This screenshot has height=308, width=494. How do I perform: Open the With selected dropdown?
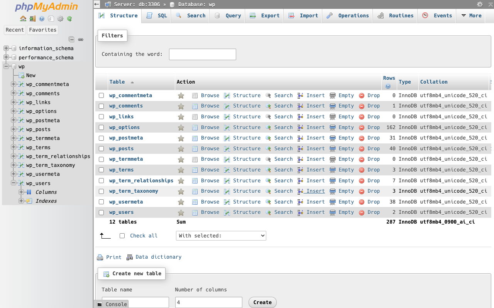point(221,236)
